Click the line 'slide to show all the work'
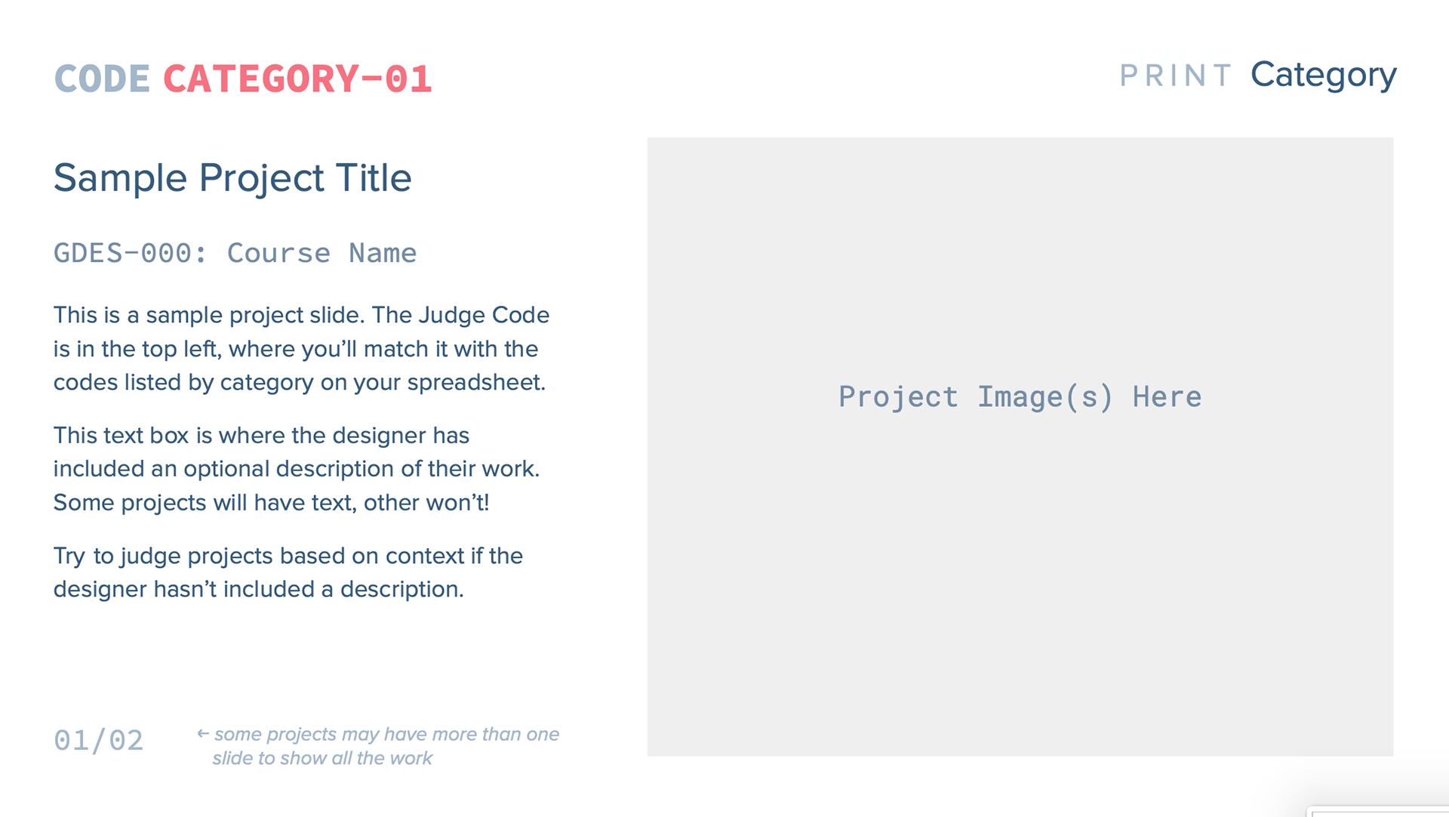Image resolution: width=1449 pixels, height=817 pixels. click(x=322, y=758)
